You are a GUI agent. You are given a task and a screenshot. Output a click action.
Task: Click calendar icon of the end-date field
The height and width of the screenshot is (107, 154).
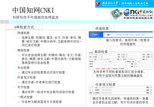pyautogui.click(x=125, y=62)
